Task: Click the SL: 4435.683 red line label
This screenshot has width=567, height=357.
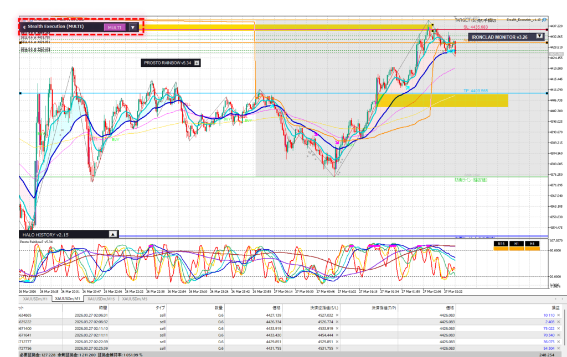Action: pyautogui.click(x=475, y=27)
